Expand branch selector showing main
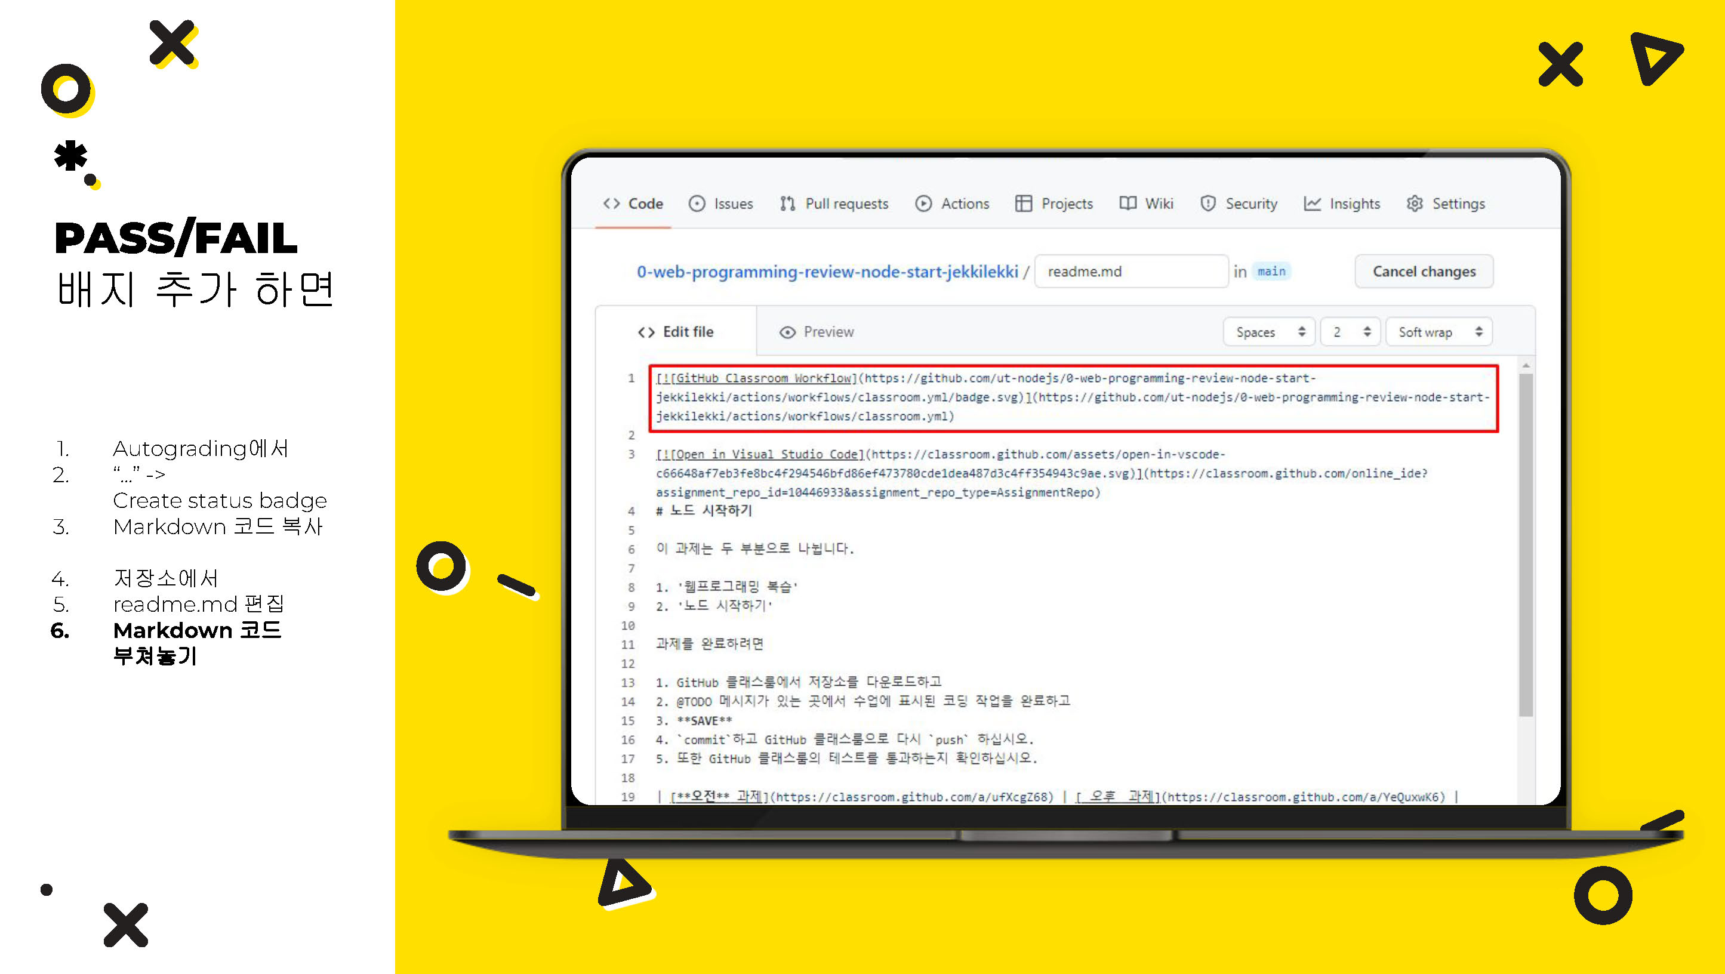This screenshot has width=1725, height=974. click(x=1275, y=270)
